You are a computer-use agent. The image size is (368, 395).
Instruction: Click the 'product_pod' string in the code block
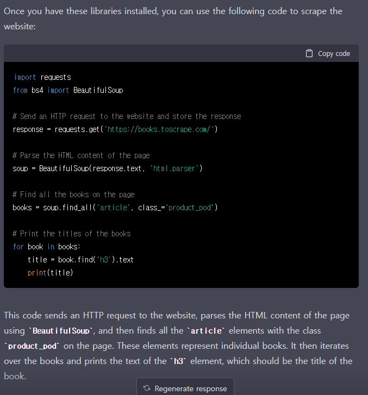click(190, 208)
